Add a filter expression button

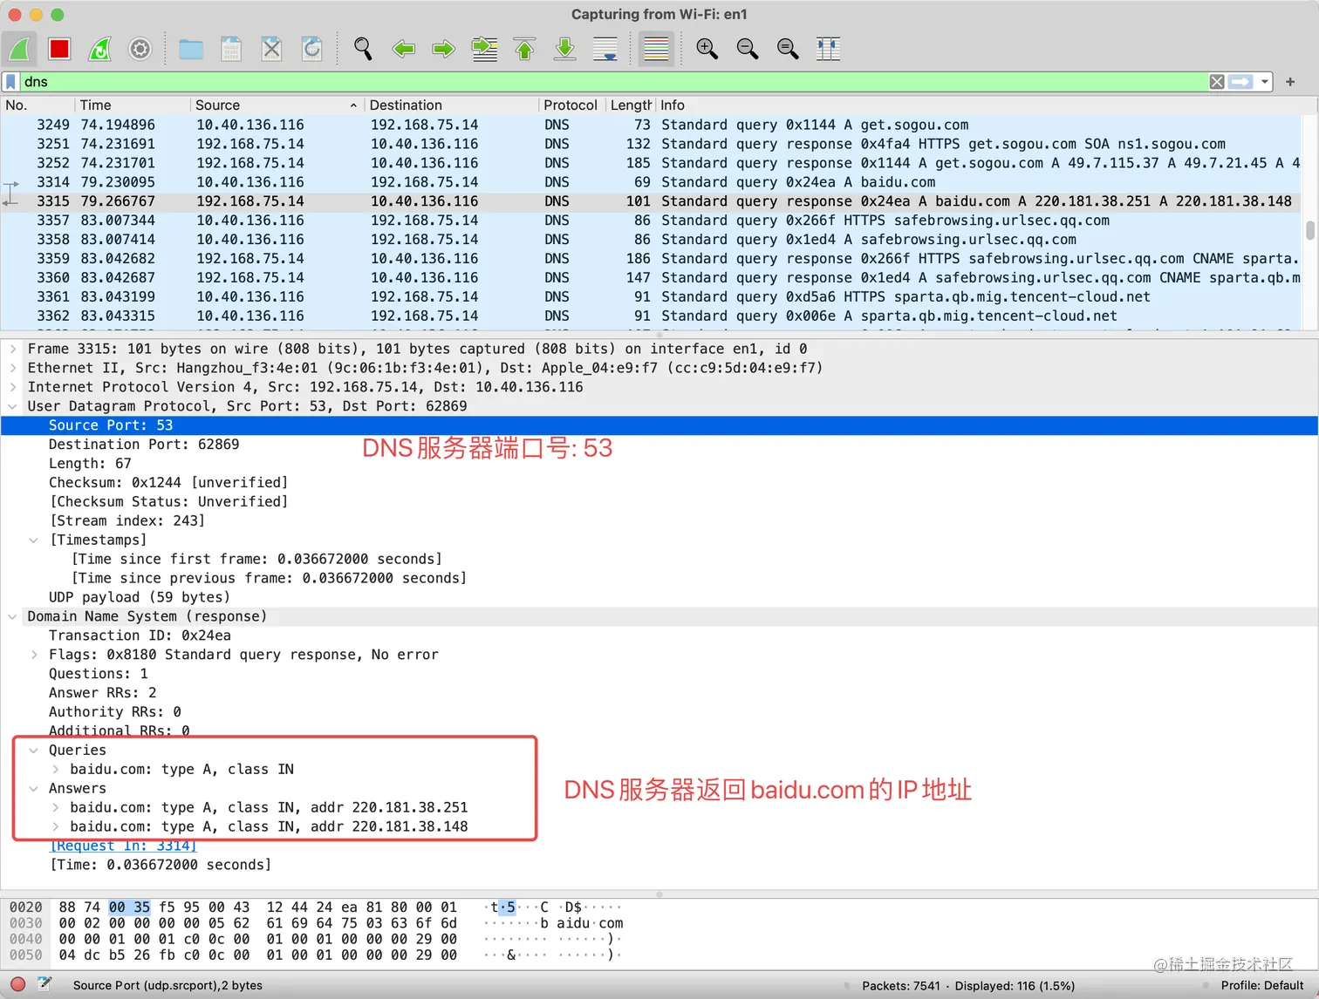(1290, 82)
